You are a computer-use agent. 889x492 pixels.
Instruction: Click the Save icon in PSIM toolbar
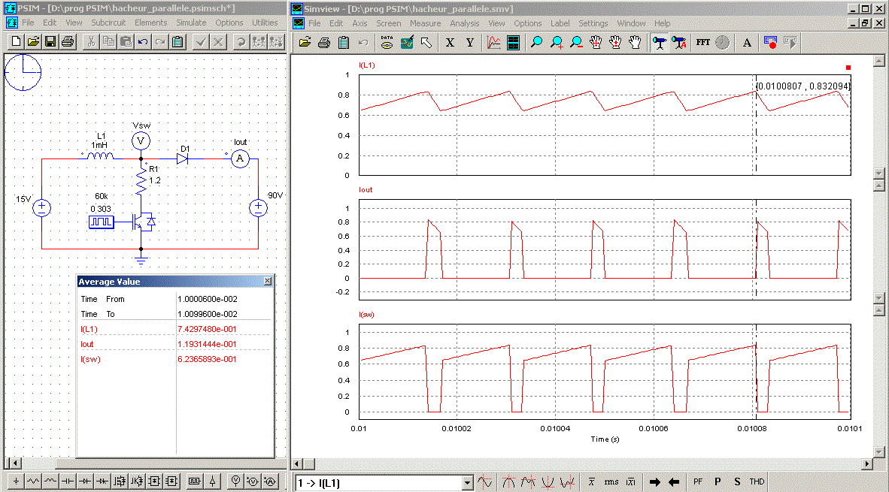click(50, 42)
